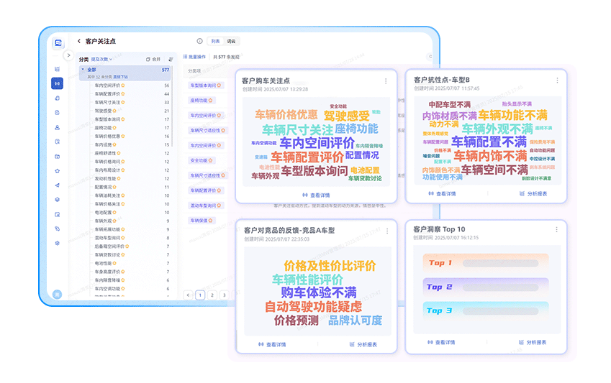Open 分析报表 on the 竞品A车型 card
611x383 pixels.
362,344
